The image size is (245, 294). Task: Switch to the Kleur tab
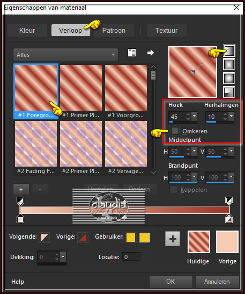click(x=27, y=30)
